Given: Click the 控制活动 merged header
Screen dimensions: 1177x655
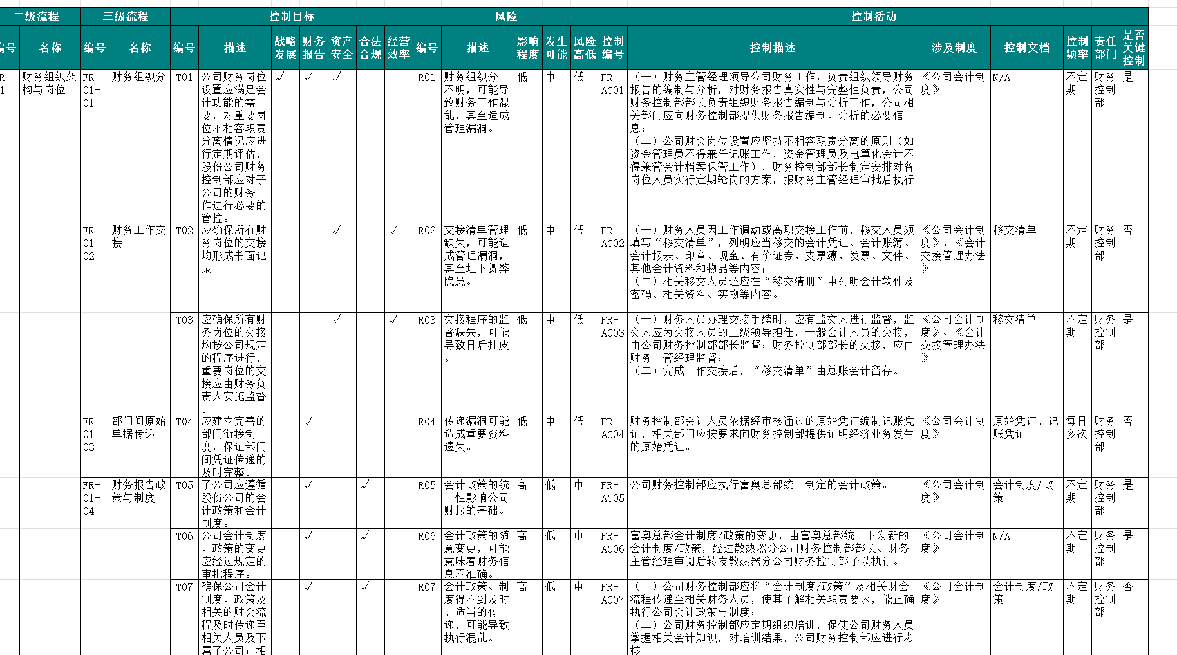Looking at the screenshot, I should (874, 16).
